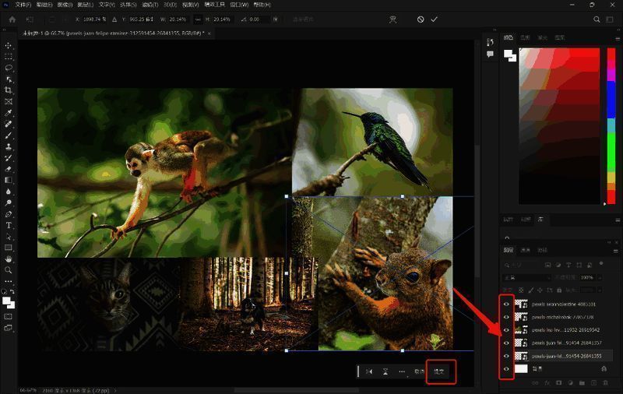Select the Lasso tool
623x394 pixels.
pyautogui.click(x=9, y=68)
